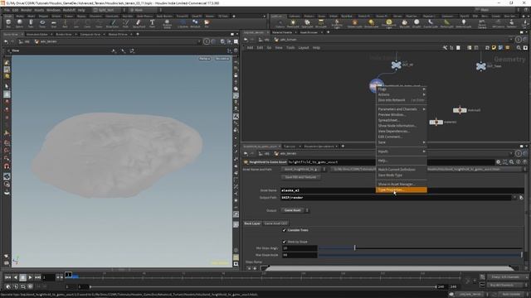Viewport: 531px width, 298px height.
Task: Toggle the Consider Trees checkbox
Action: (284, 230)
